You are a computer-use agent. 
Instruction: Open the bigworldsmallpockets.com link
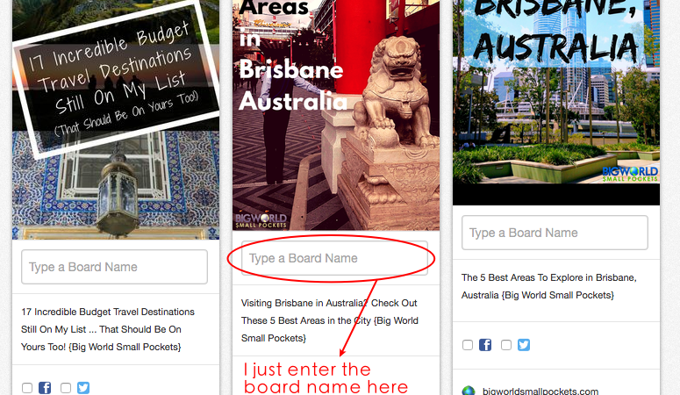(x=540, y=391)
